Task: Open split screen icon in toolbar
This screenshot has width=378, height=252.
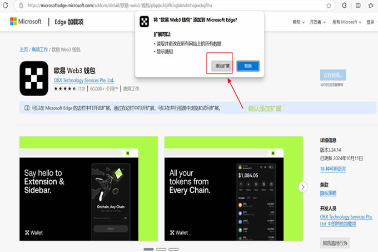Action: [358, 6]
